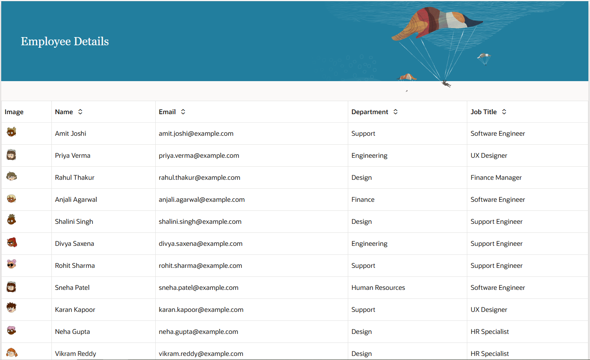Click Amit Joshi's avatar image
The height and width of the screenshot is (360, 590).
pyautogui.click(x=11, y=132)
